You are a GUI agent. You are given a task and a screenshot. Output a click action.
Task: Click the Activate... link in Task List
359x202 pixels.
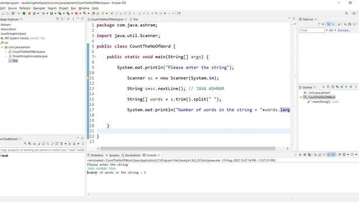[344, 30]
